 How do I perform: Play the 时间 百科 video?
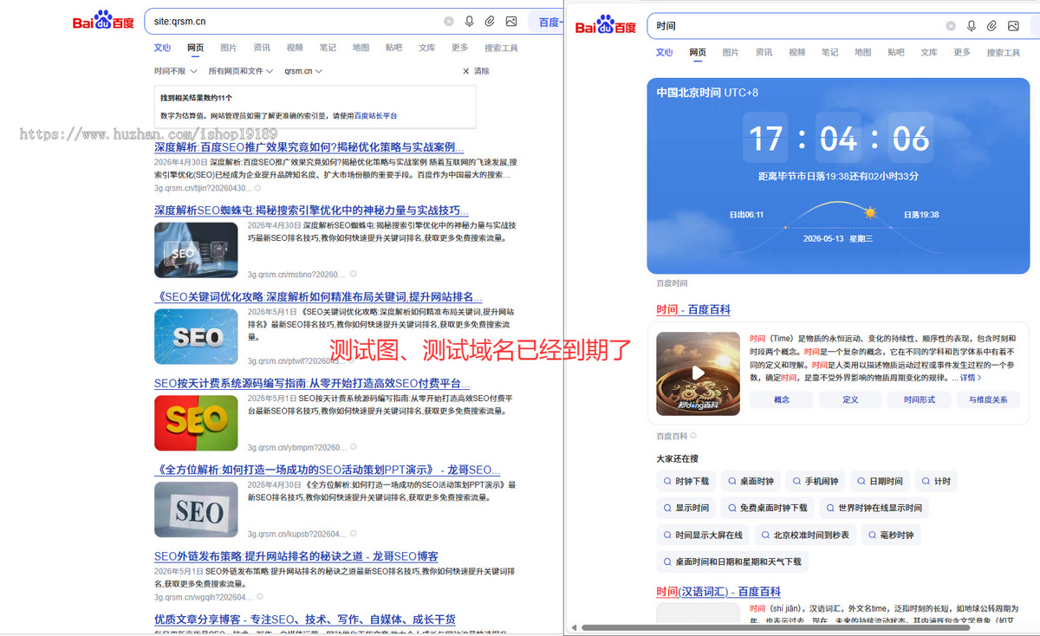(698, 373)
